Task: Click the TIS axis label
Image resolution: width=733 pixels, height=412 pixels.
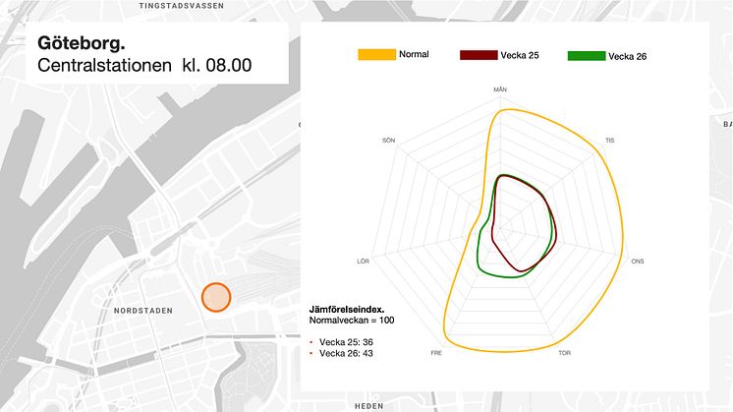Action: [x=609, y=141]
